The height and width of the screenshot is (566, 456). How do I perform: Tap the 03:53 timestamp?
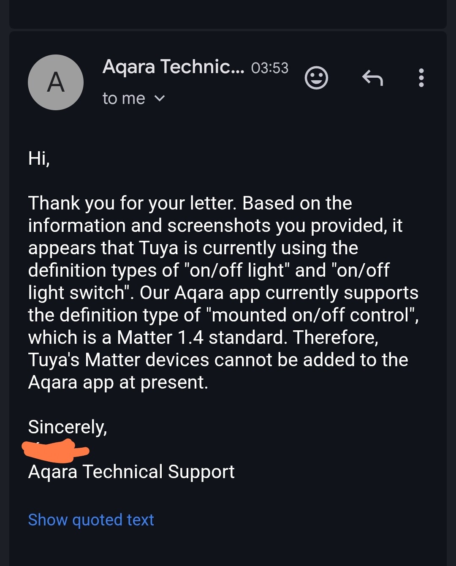point(269,68)
